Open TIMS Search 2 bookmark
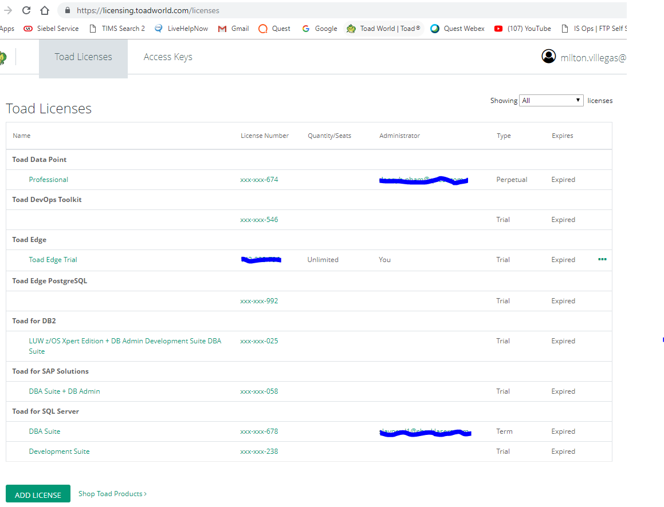 pos(117,29)
